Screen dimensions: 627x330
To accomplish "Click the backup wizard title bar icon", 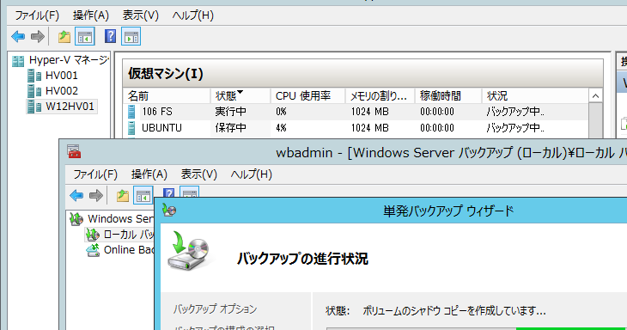I will click(x=169, y=210).
